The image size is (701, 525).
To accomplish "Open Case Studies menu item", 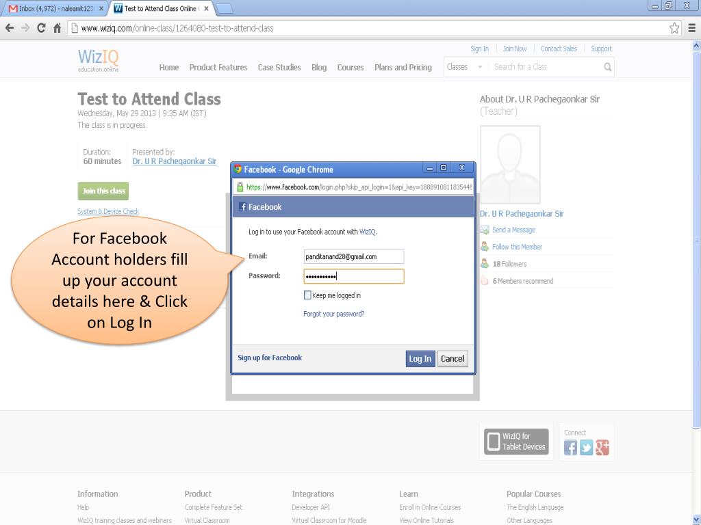I will click(x=279, y=68).
